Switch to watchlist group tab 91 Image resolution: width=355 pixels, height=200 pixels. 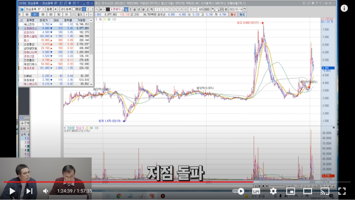[x=67, y=14]
